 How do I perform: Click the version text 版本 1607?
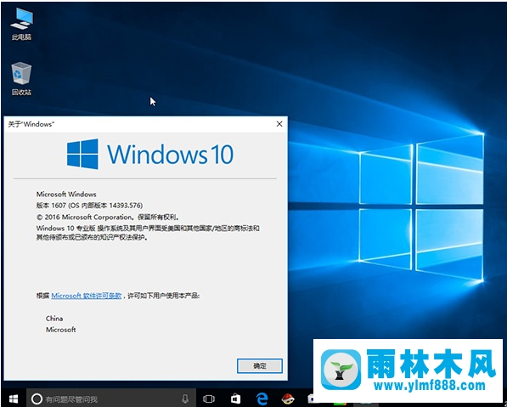(51, 206)
